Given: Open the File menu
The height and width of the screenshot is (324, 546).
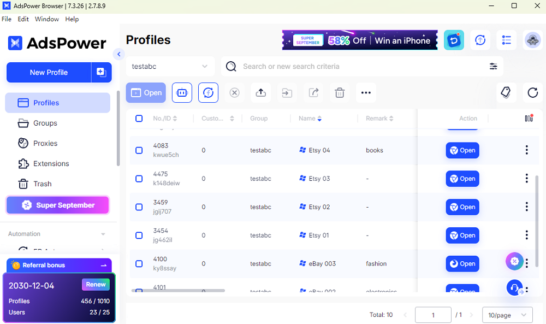Looking at the screenshot, I should [7, 19].
